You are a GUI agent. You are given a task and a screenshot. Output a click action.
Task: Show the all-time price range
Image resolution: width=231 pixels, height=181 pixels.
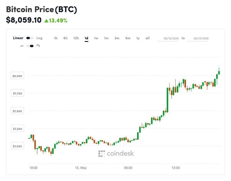147,38
